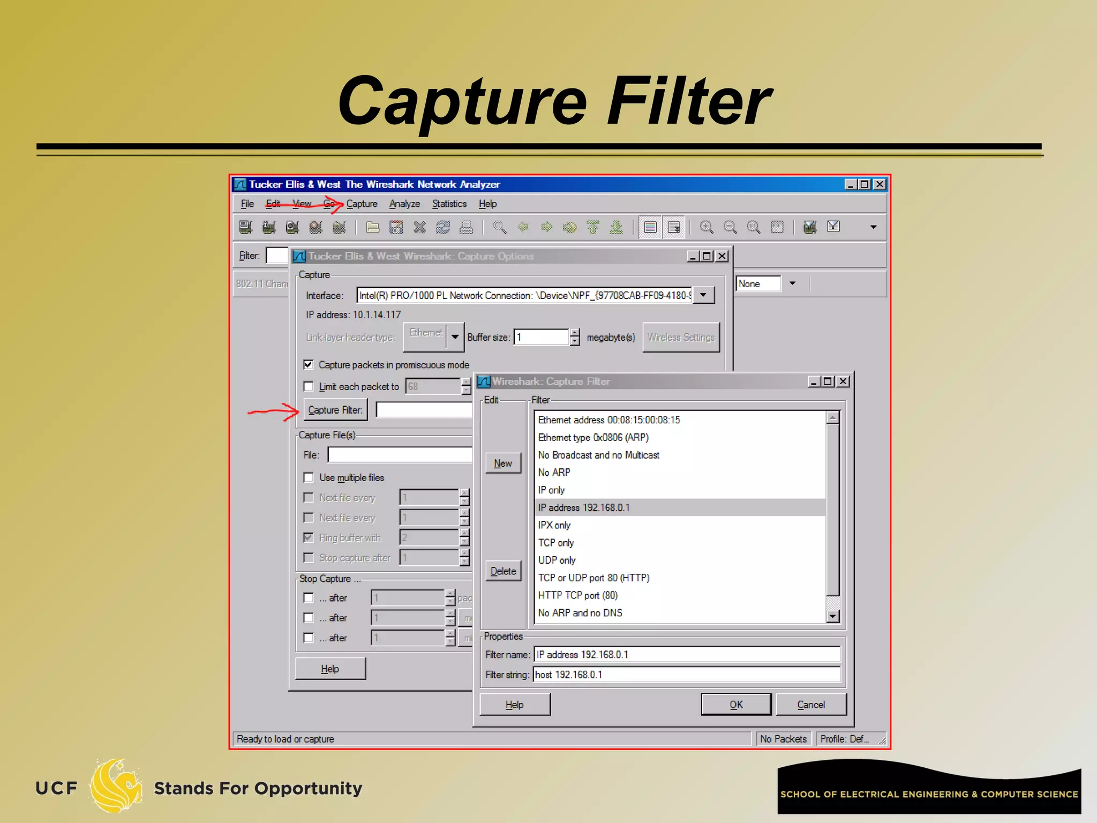Enable Limit each packet to checkbox
Screen dimensions: 1097x823
(x=308, y=386)
